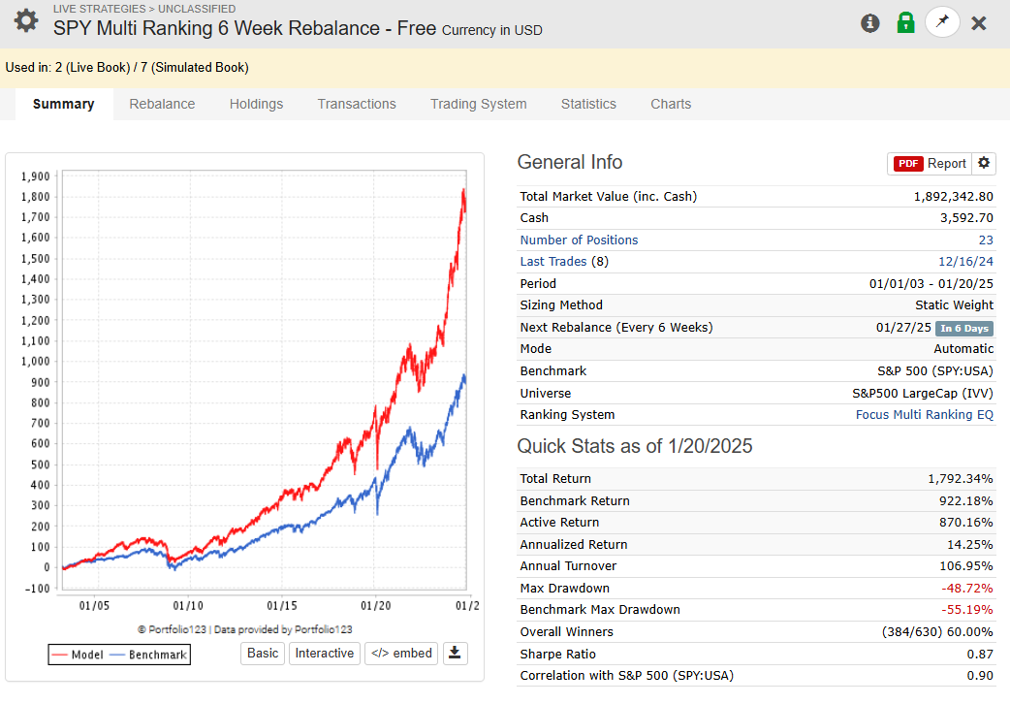Open the Focus Multi Ranking EQ link

pyautogui.click(x=925, y=414)
